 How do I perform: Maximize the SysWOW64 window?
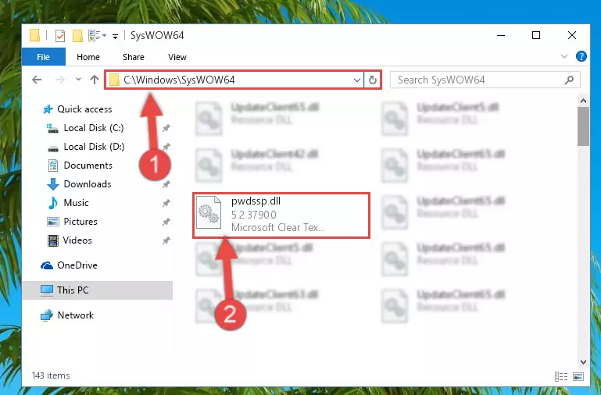(536, 35)
